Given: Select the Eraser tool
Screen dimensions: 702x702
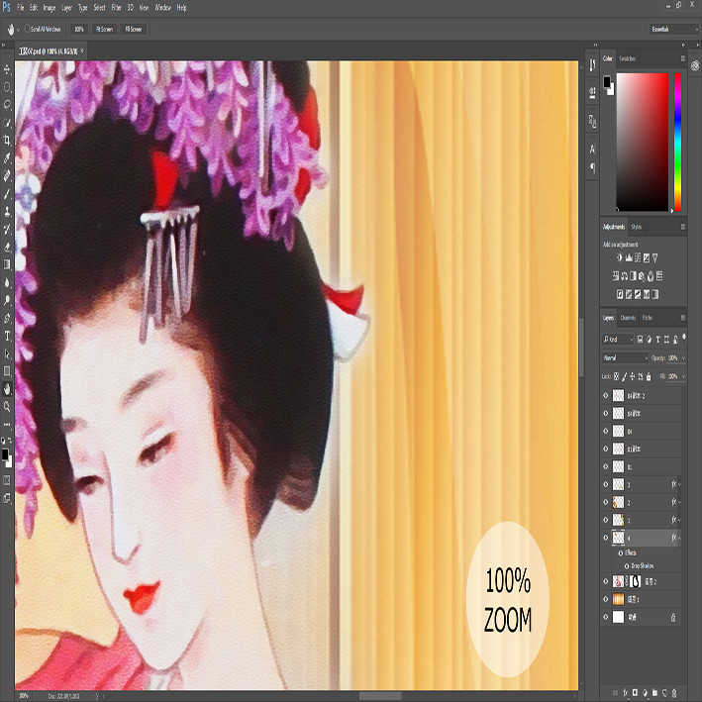Looking at the screenshot, I should 7,248.
